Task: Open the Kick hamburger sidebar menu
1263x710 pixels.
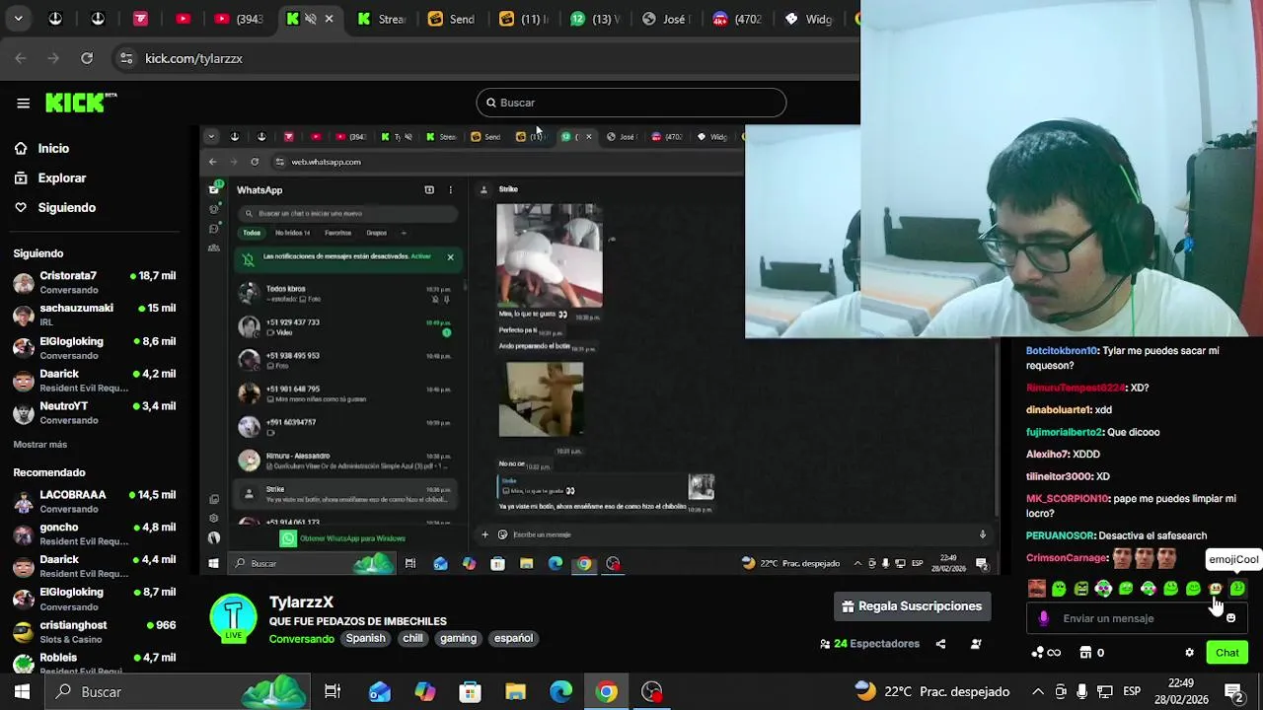Action: tap(23, 103)
